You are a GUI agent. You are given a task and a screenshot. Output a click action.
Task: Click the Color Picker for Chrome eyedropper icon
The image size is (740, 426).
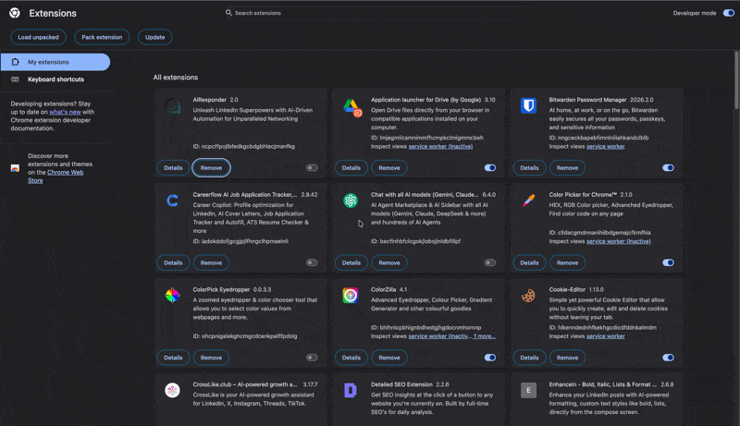click(528, 201)
